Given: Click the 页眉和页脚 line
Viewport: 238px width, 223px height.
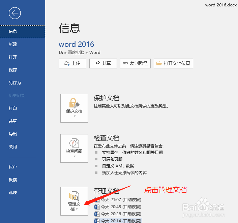Looking at the screenshot, I should 112,159.
